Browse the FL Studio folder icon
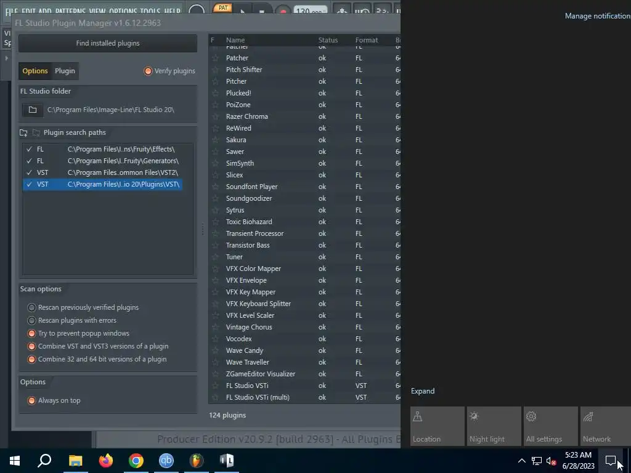 coord(33,110)
